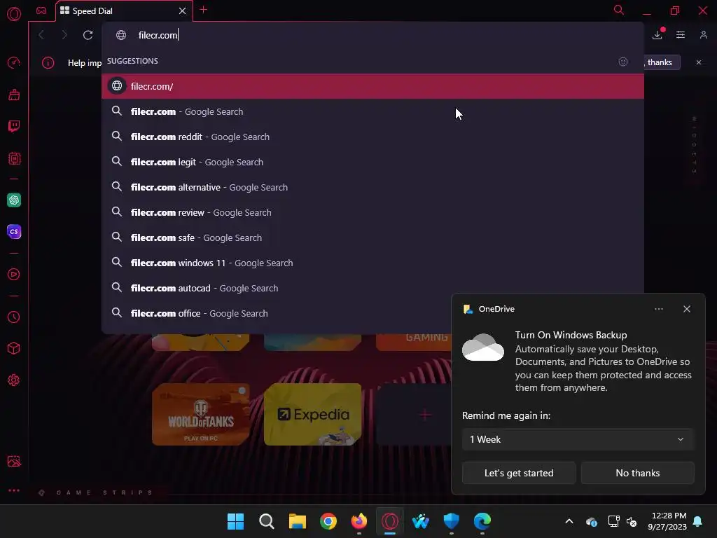Select filecr.com windows 11 suggestion
This screenshot has width=717, height=538.
[373, 263]
